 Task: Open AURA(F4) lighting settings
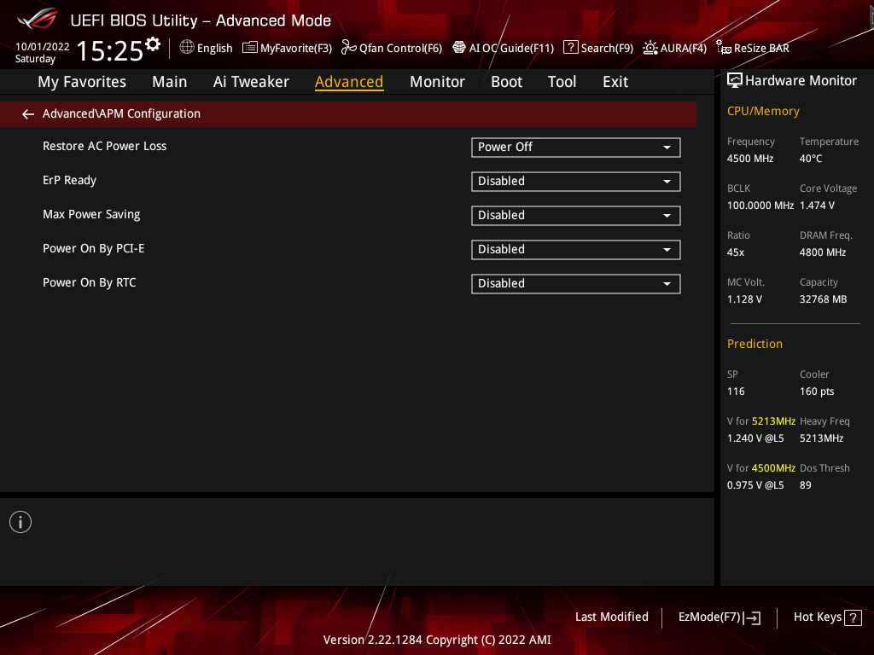(674, 48)
